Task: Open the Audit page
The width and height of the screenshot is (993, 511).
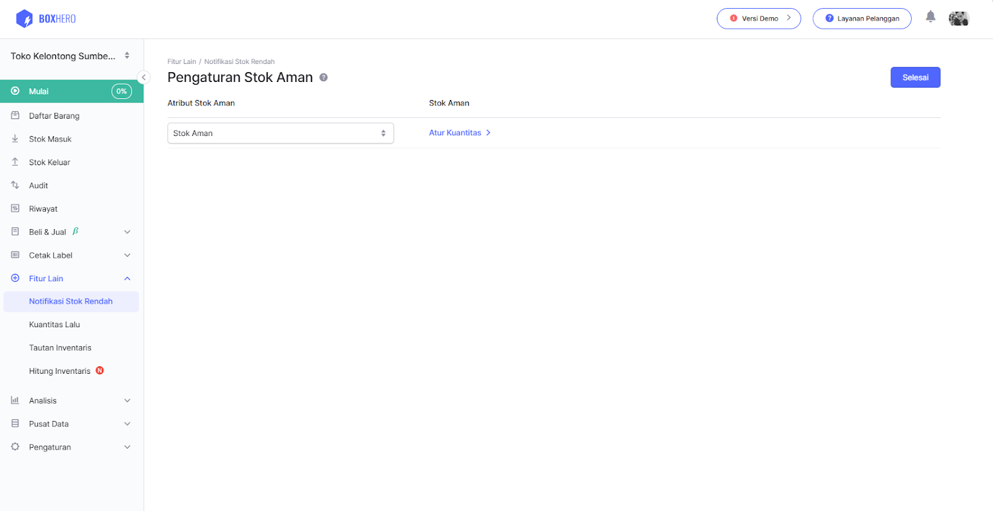Action: coord(38,186)
